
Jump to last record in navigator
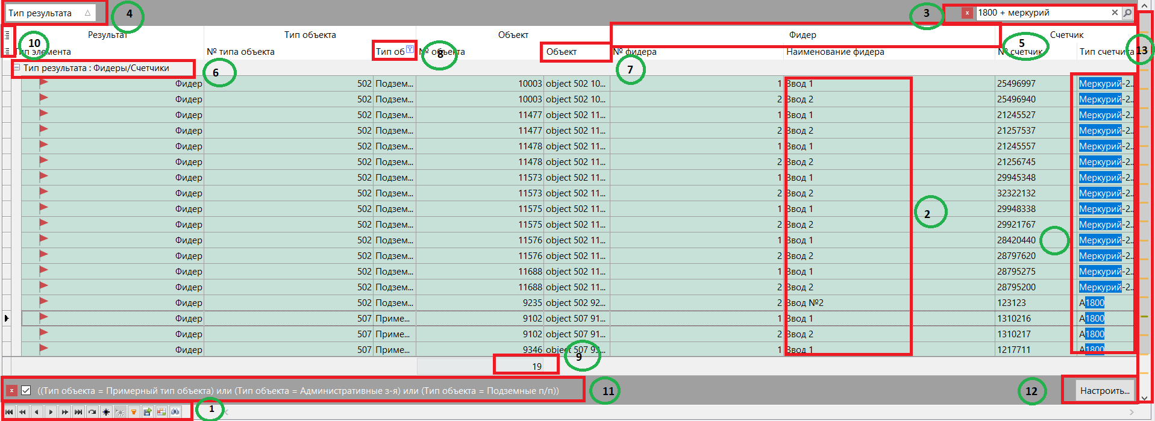pyautogui.click(x=78, y=412)
